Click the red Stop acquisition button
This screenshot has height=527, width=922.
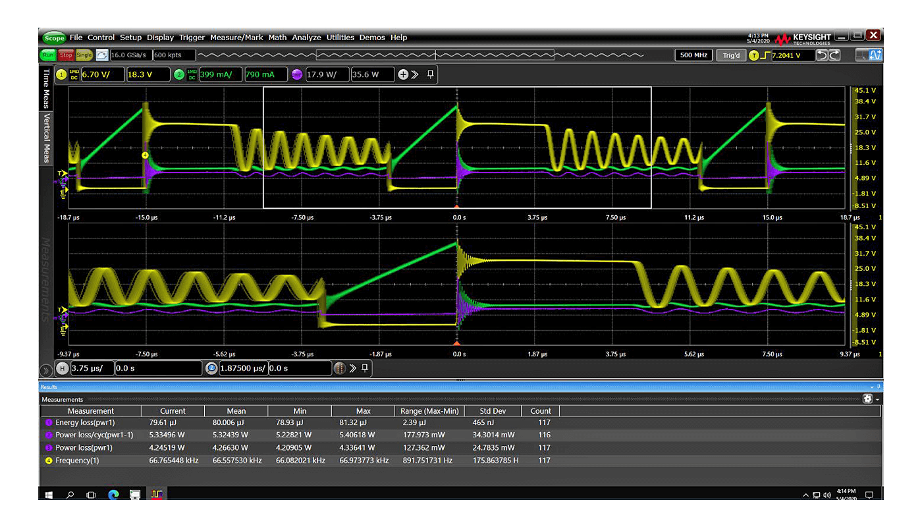[x=66, y=55]
